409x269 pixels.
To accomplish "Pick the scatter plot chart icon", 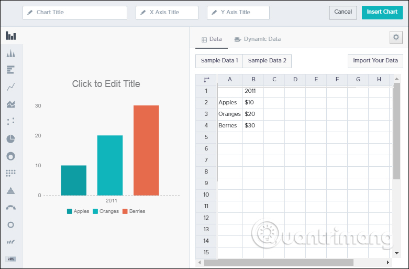I will click(10, 121).
